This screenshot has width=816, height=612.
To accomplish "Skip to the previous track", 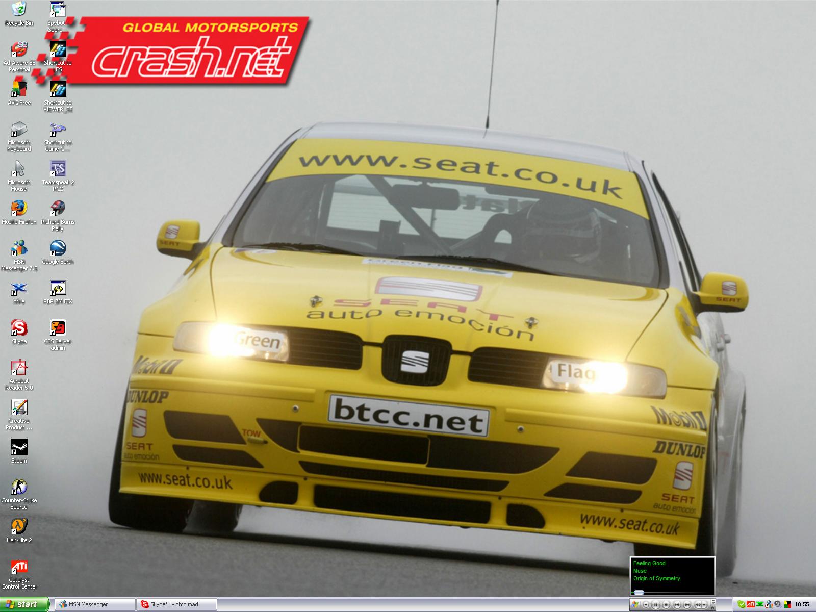I will [677, 605].
